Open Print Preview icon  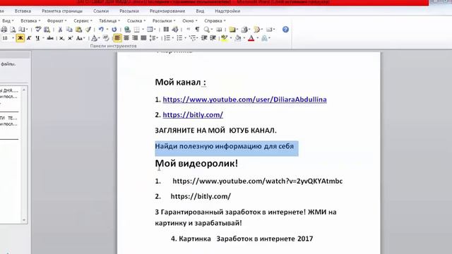tap(13, 30)
